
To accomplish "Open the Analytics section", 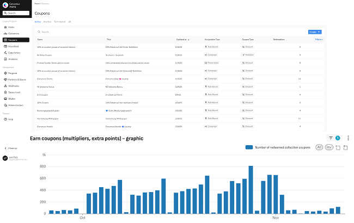I will pos(13,59).
